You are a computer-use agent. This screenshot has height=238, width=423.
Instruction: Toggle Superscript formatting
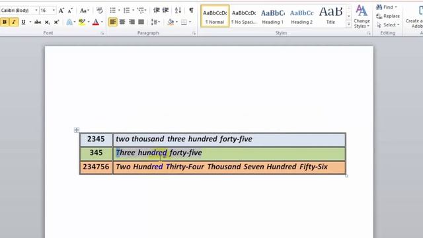[x=56, y=22]
